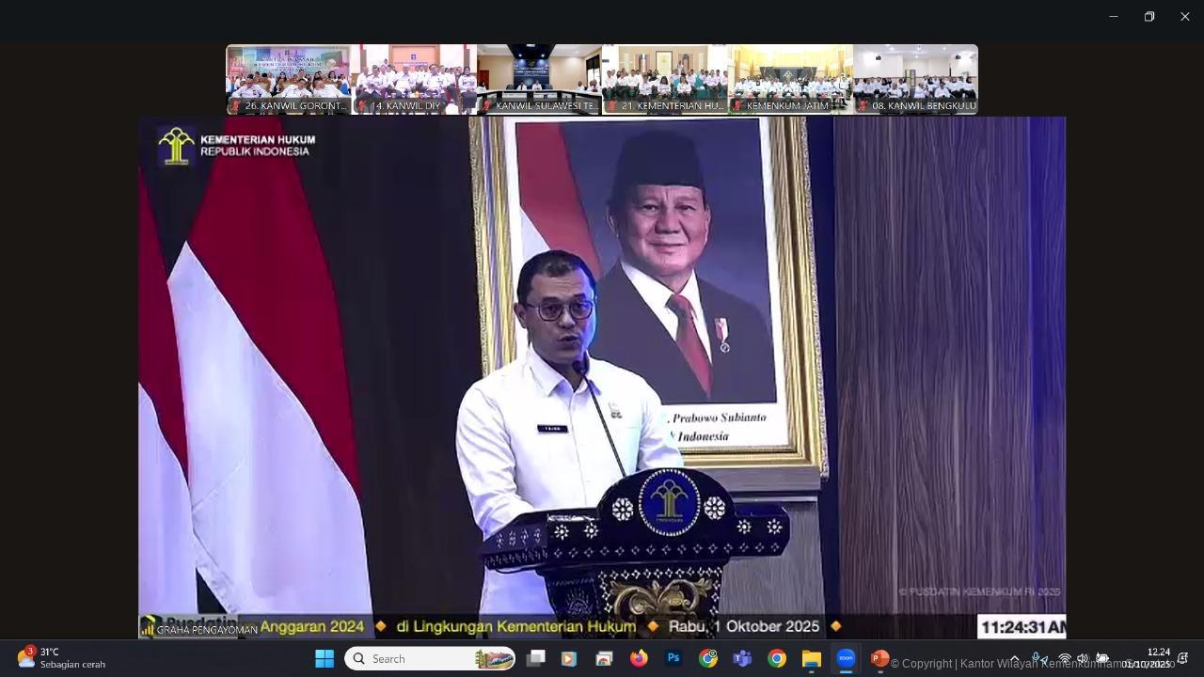Switch to PowerPoint in the taskbar
1204x677 pixels.
pos(879,659)
